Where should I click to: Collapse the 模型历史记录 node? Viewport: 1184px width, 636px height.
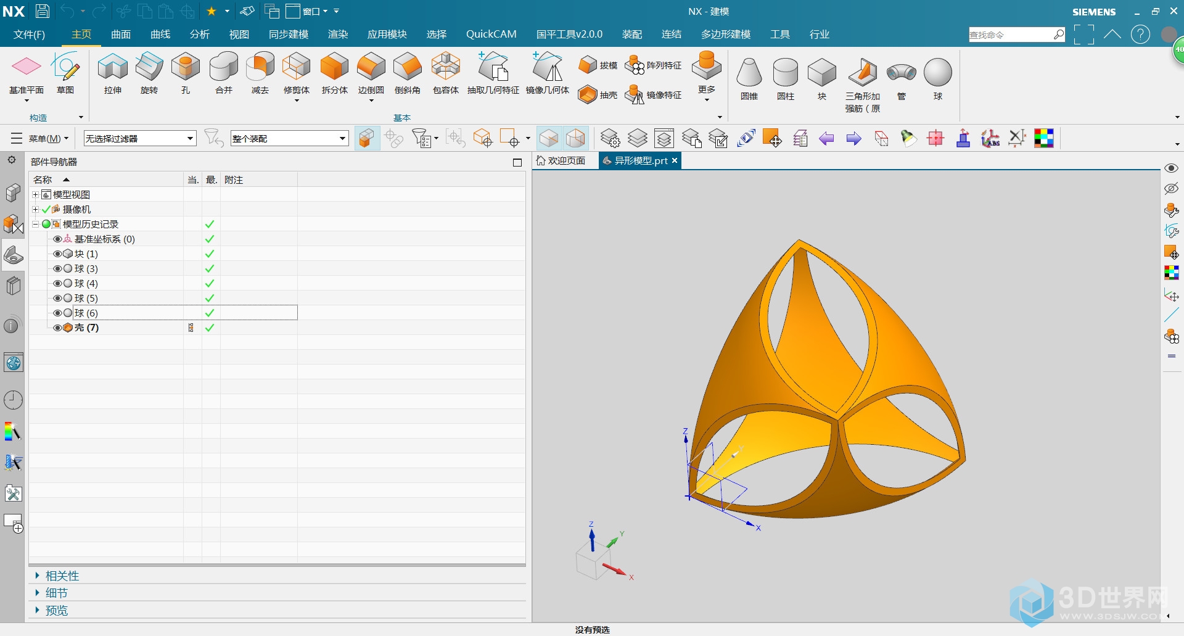35,224
